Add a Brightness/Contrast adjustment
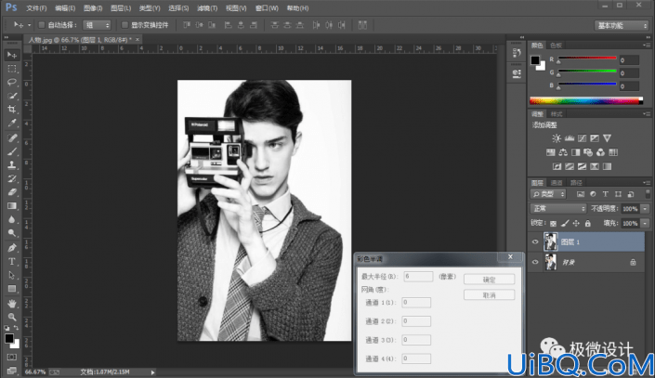The image size is (655, 378). point(557,138)
